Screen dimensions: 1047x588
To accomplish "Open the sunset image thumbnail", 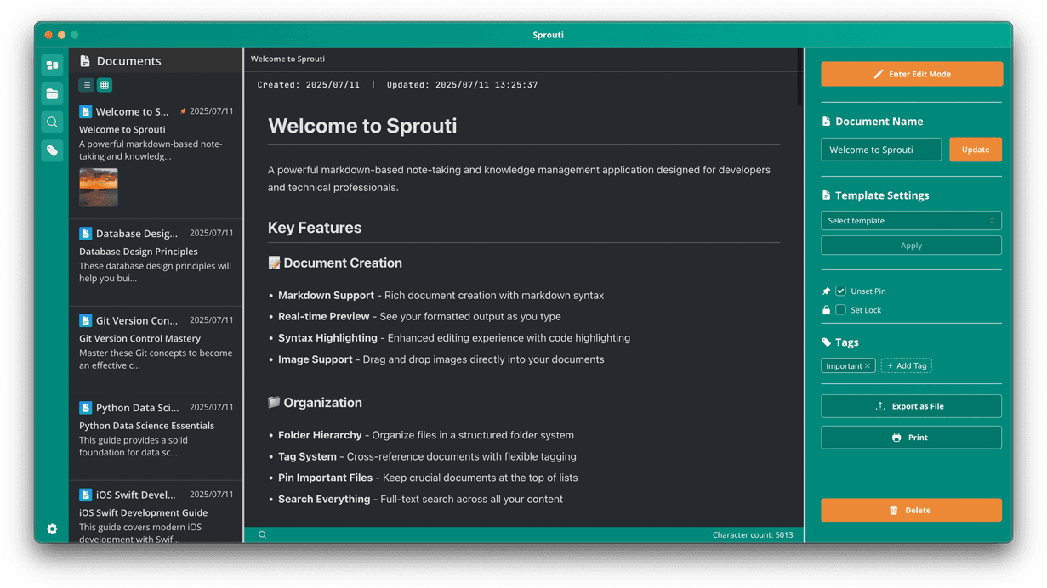I will click(x=99, y=187).
